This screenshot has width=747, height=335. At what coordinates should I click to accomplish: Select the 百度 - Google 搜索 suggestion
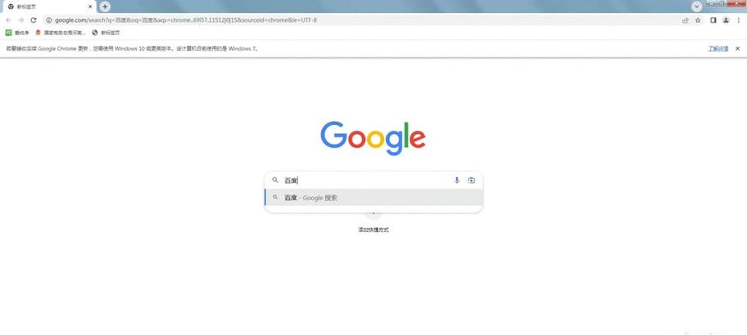click(x=373, y=197)
